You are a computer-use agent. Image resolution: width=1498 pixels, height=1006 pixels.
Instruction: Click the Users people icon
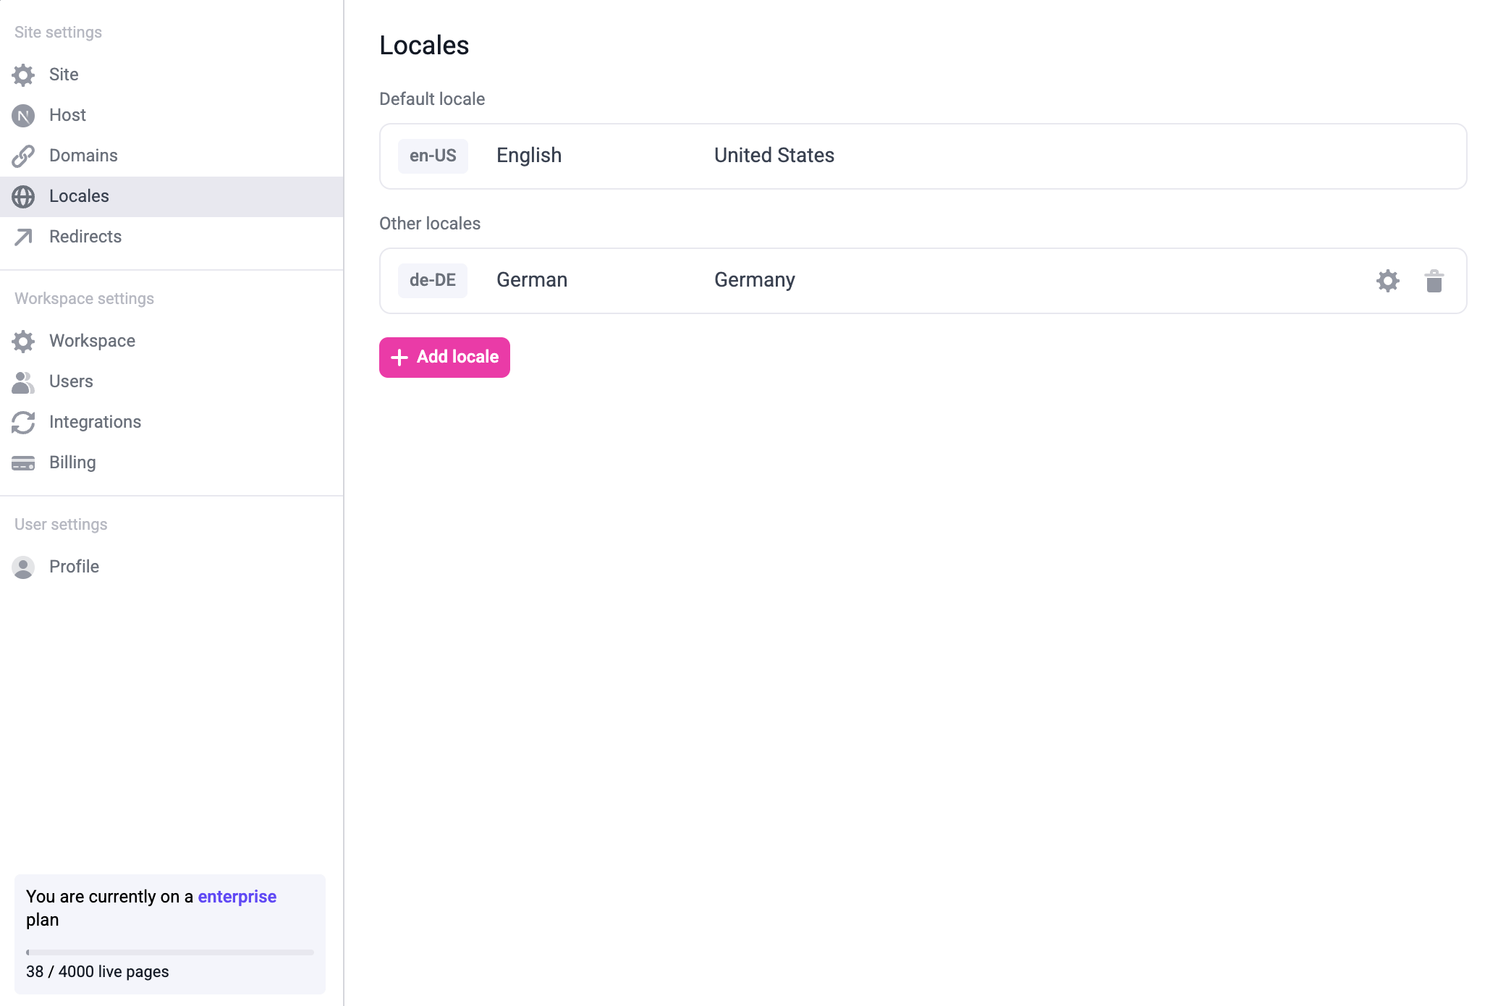point(23,381)
